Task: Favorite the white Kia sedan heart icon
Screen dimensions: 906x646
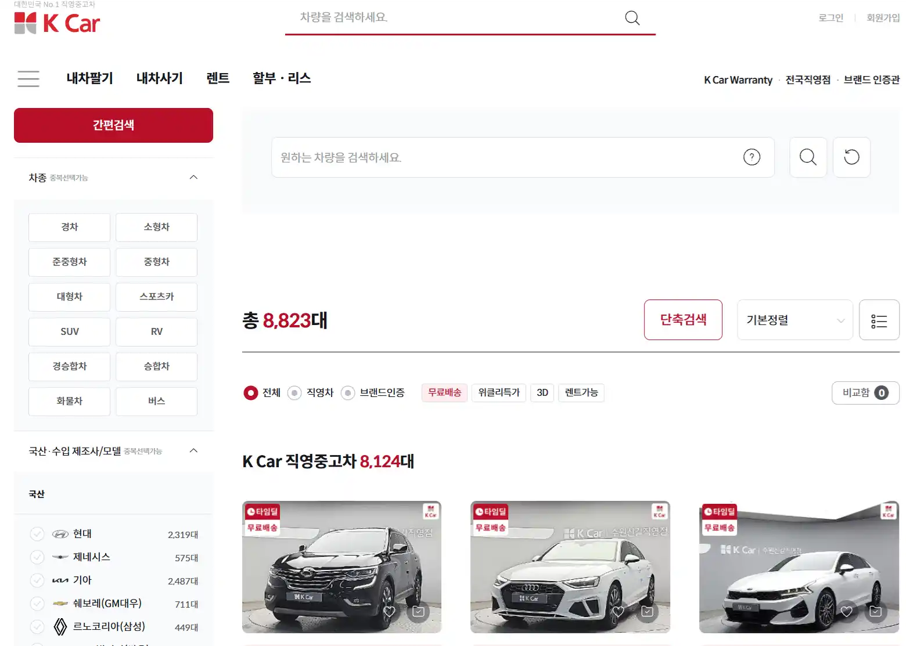Action: (x=847, y=611)
